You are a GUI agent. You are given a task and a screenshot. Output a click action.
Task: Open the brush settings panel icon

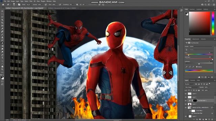(x=19, y=4)
